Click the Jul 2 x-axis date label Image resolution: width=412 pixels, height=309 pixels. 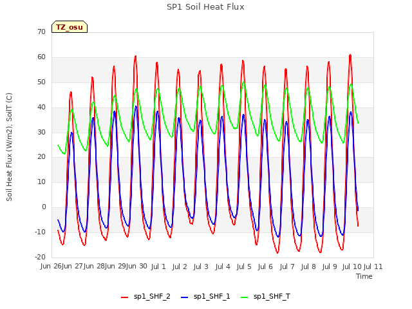(x=180, y=267)
